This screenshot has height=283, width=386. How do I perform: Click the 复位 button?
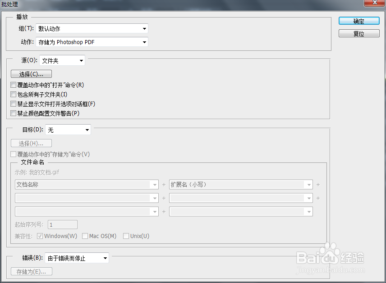(x=359, y=33)
